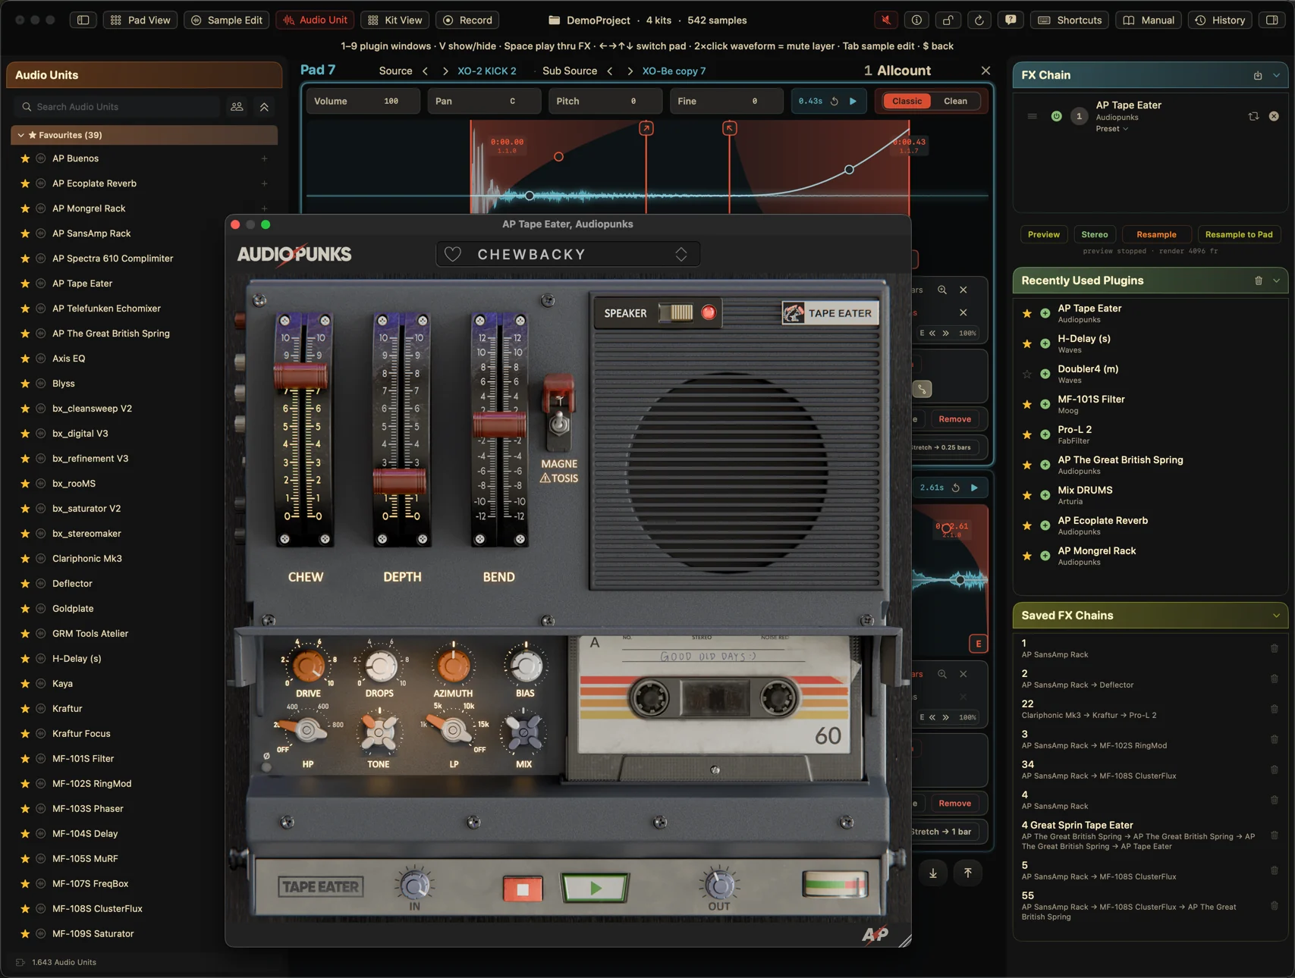Viewport: 1295px width, 978px height.
Task: Open the History panel
Action: pos(1220,20)
